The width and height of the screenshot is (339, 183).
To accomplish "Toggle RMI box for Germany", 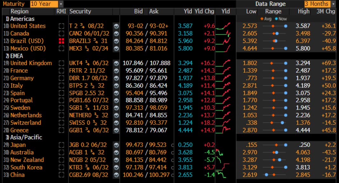I will (x=61, y=78).
